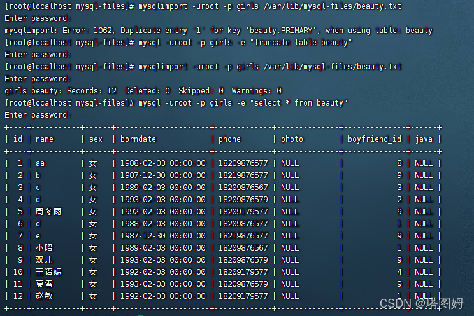Select the name cell '双儿'

click(x=44, y=260)
